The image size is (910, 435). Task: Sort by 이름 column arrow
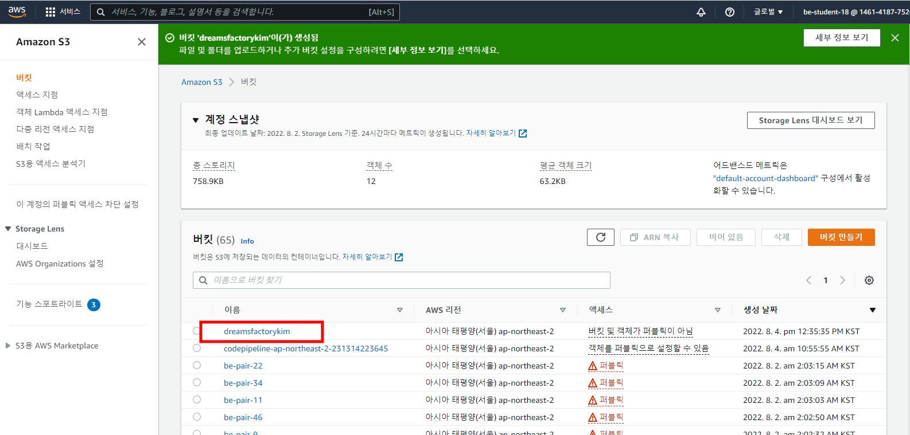[x=400, y=310]
